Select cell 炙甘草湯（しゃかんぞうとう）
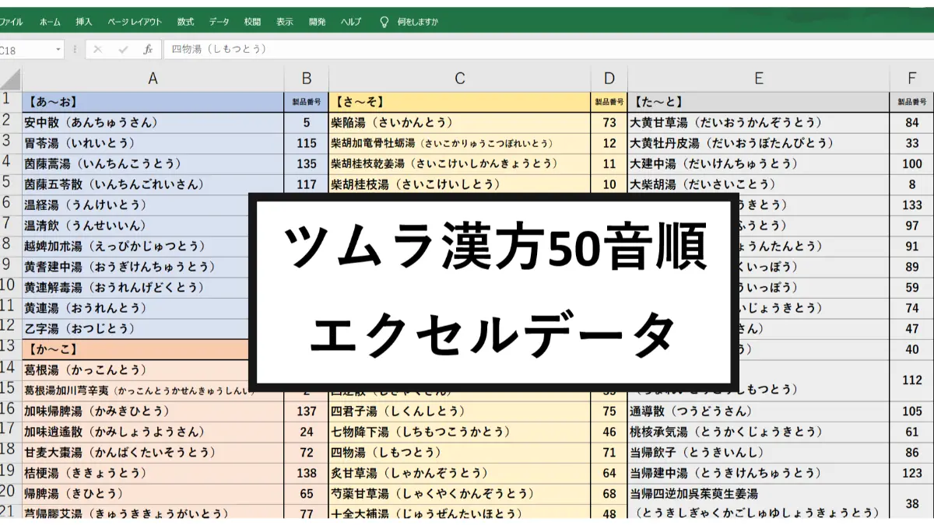This screenshot has height=525, width=934. click(460, 472)
